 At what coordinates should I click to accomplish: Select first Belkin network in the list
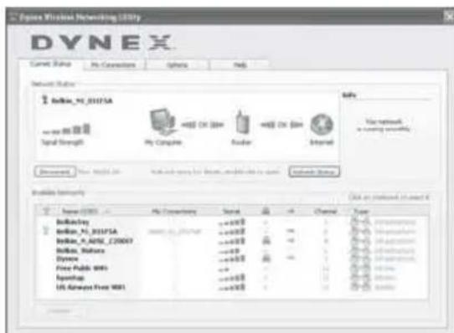click(232, 222)
